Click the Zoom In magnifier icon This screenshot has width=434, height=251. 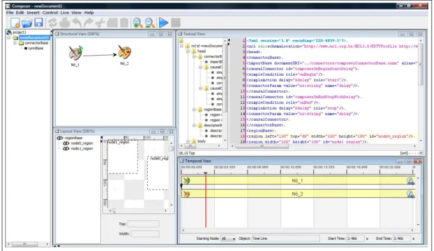(138, 23)
